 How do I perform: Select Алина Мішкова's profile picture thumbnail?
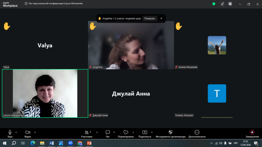tap(217, 45)
